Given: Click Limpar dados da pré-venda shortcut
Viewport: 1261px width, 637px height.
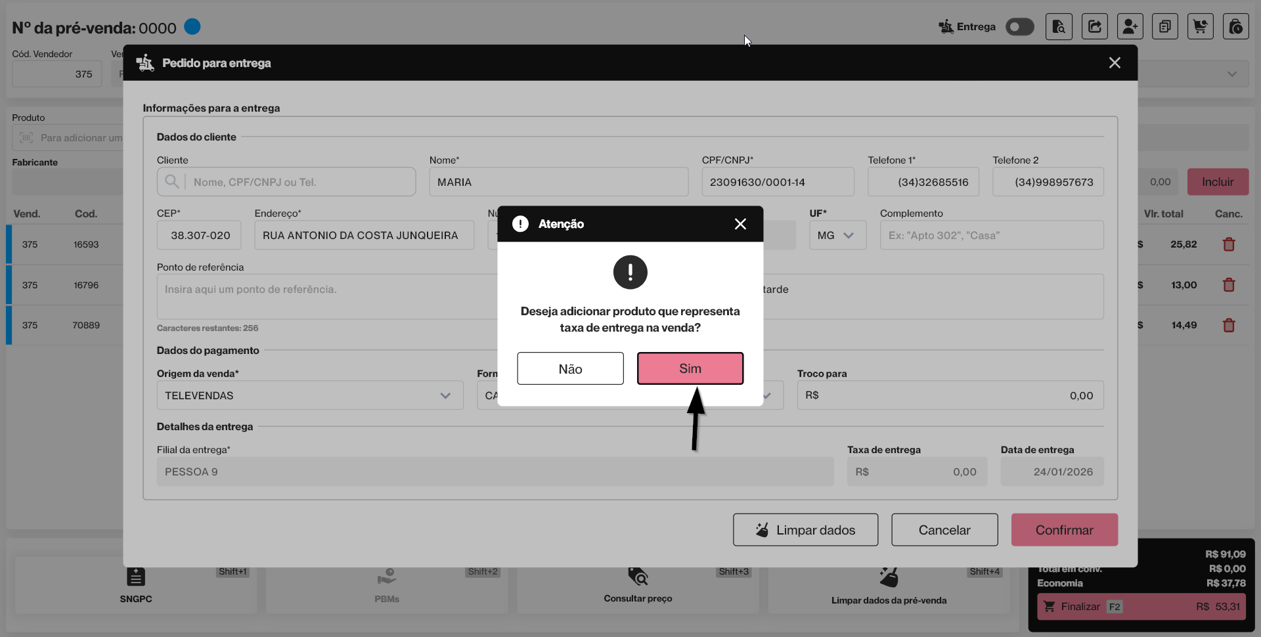Looking at the screenshot, I should (x=889, y=584).
